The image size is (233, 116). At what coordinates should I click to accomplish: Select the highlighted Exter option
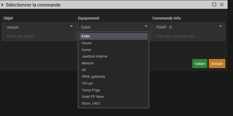(113, 36)
